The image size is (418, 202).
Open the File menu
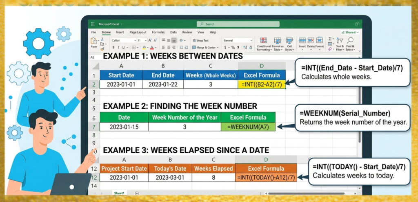(93, 32)
